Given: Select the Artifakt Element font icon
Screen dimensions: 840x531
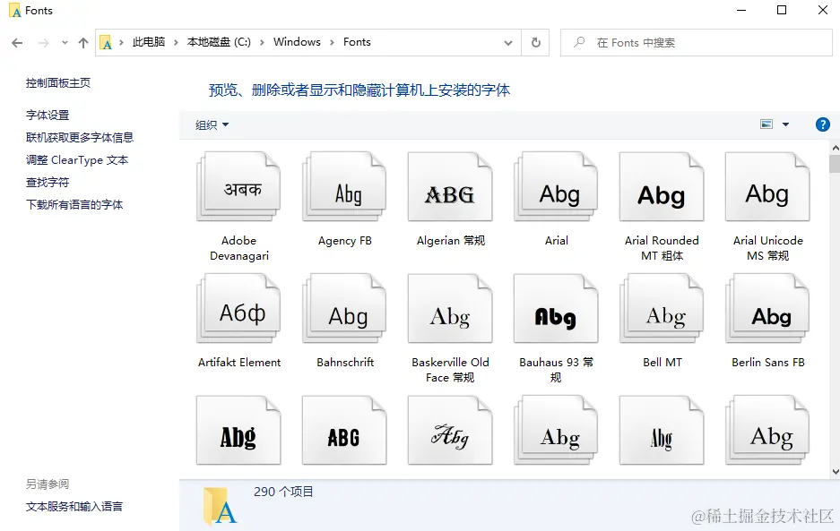Looking at the screenshot, I should [x=238, y=308].
